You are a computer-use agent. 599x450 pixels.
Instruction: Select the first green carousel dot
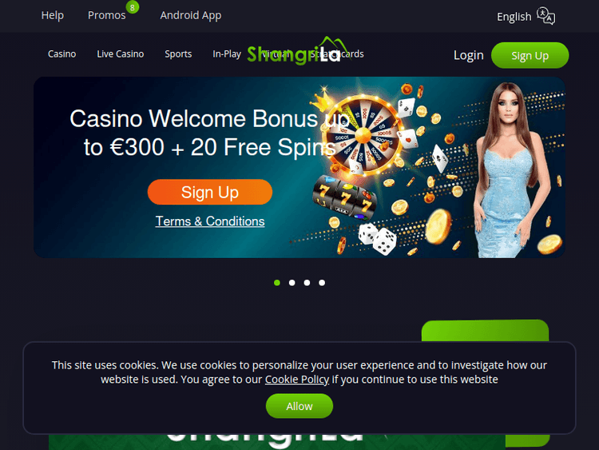[x=277, y=282]
